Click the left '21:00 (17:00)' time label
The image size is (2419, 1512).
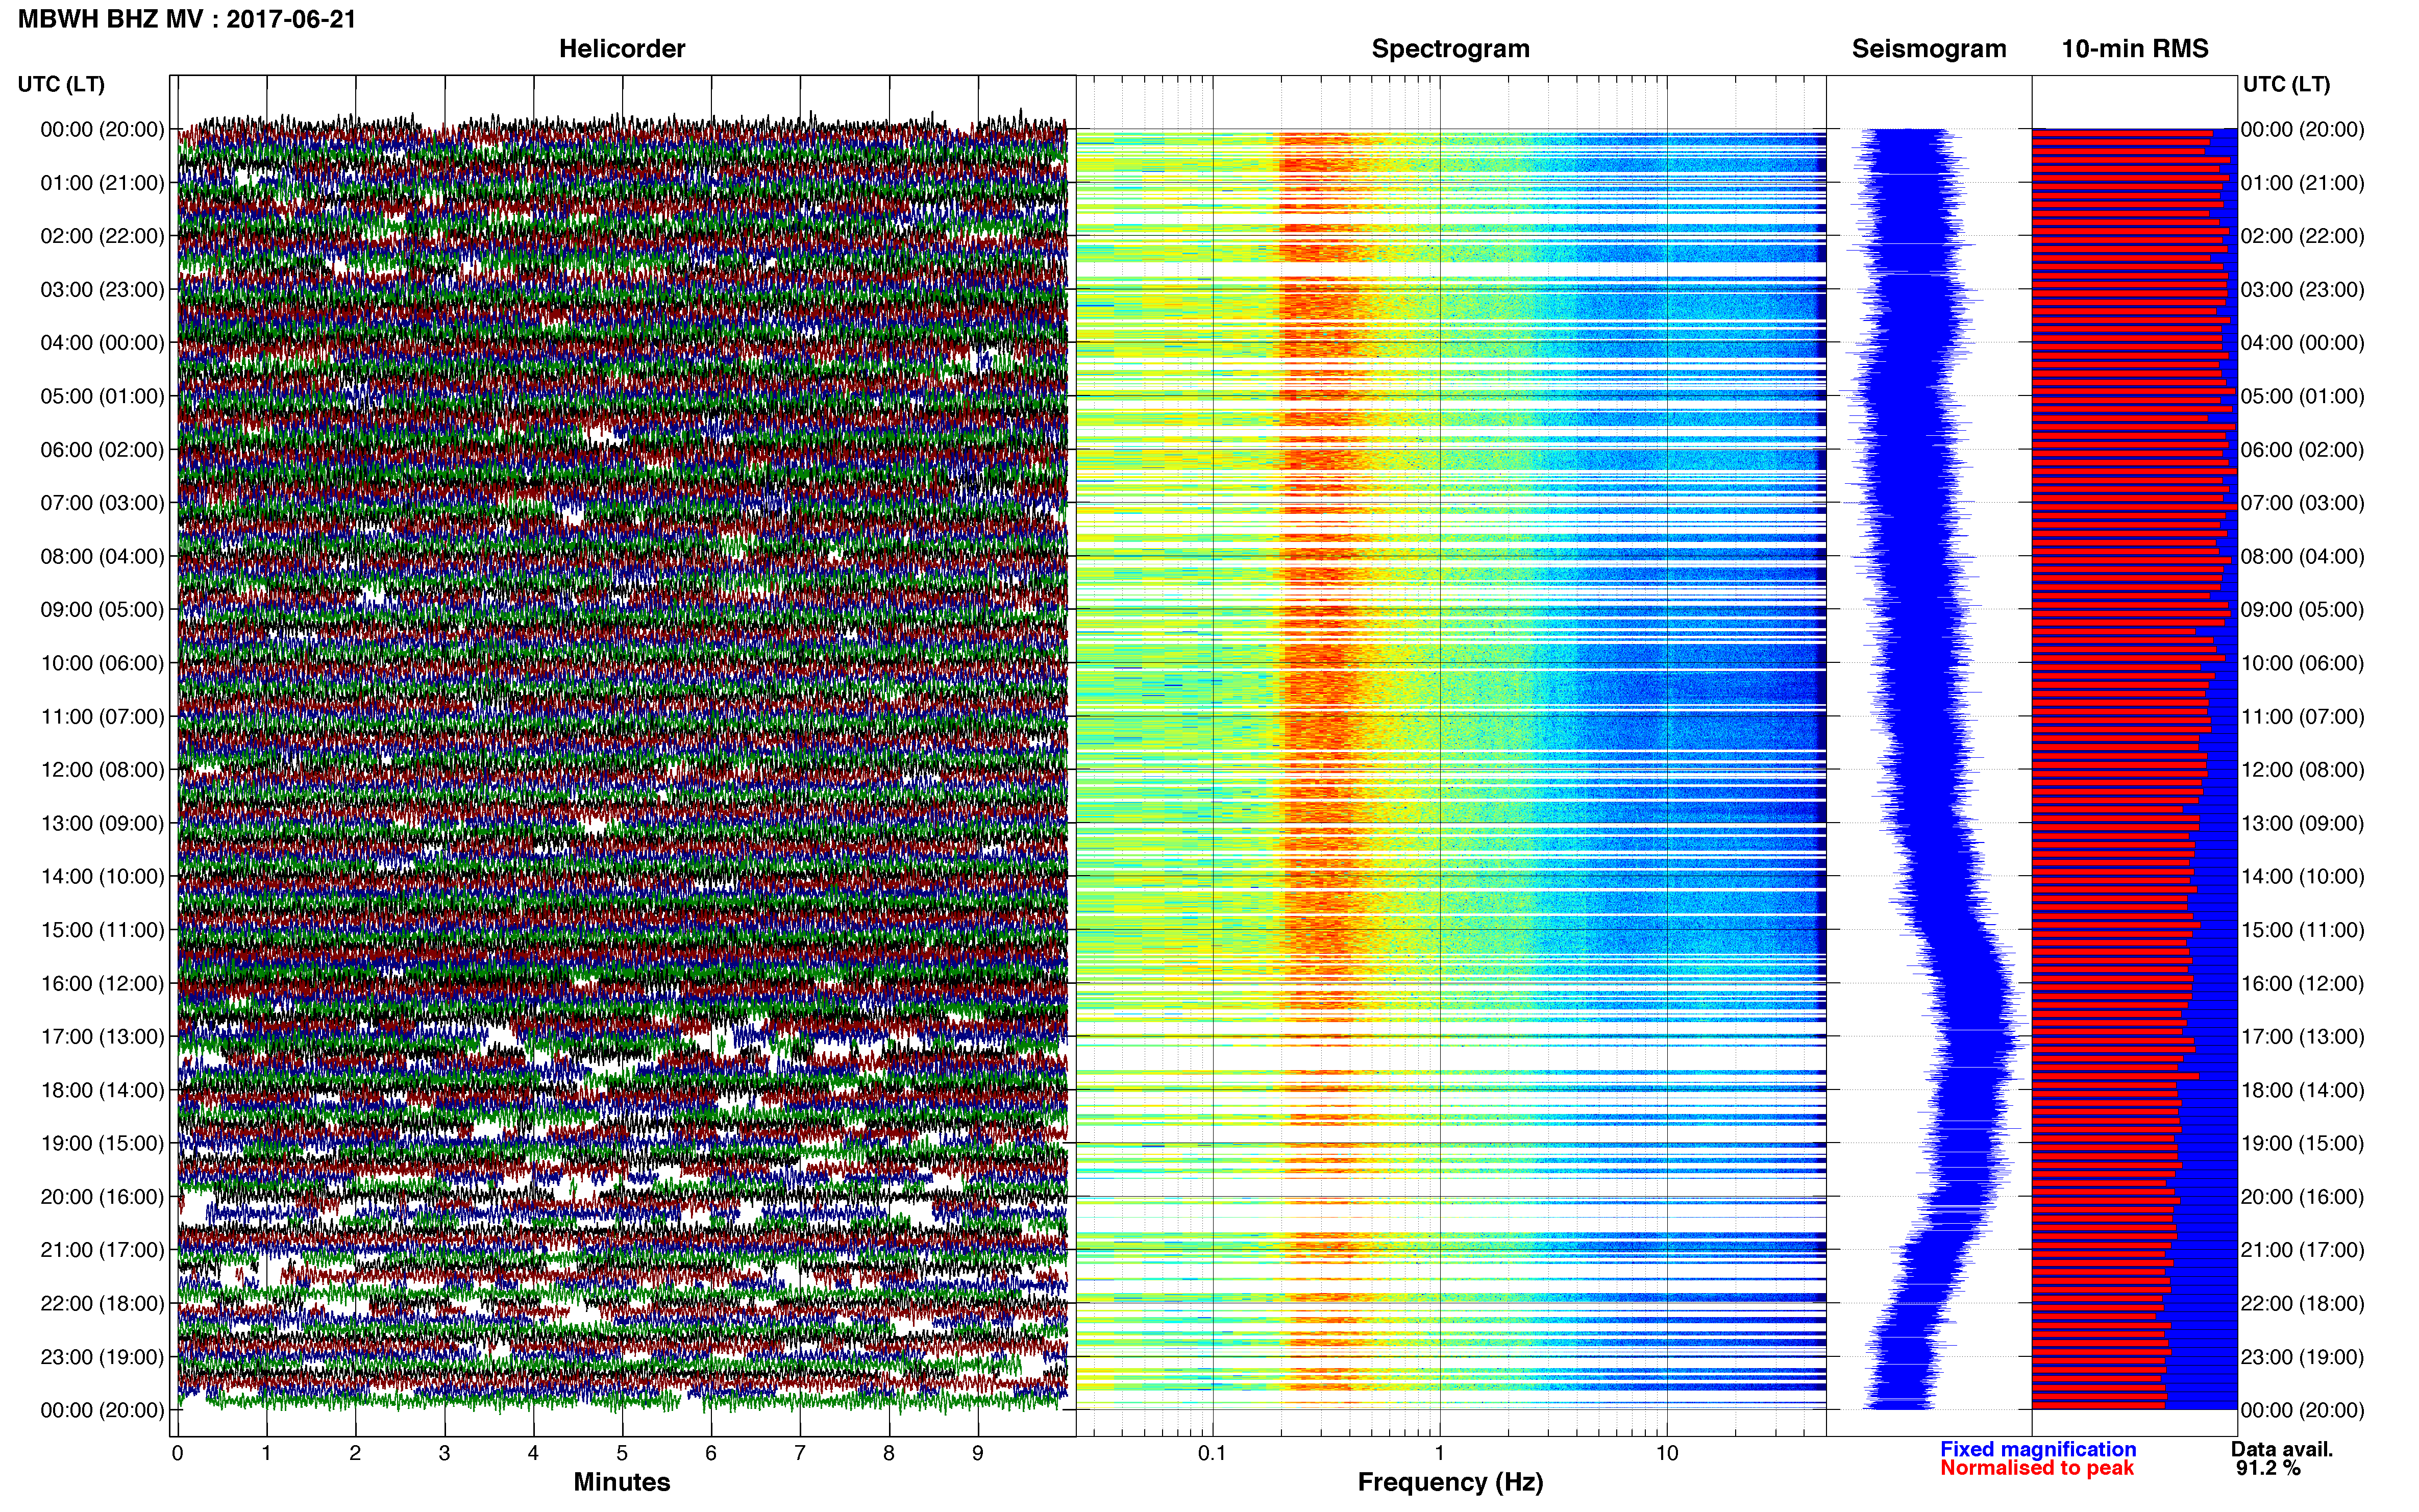(x=102, y=1250)
